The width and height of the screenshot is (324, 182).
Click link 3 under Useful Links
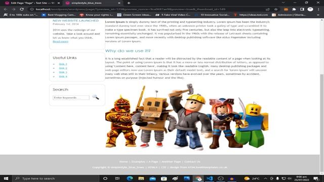coord(63,72)
